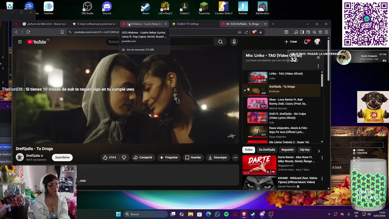Play Rauw Alejandro Baja Pa' Acá

coord(281,132)
